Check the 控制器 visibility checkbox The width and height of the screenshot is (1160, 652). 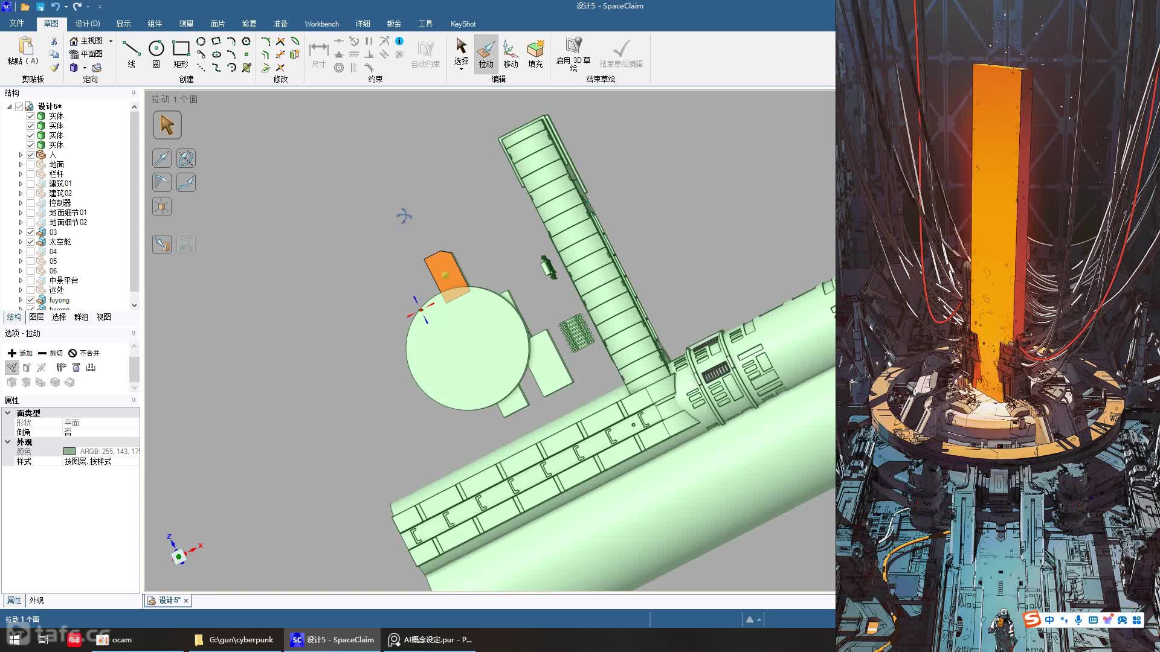coord(30,203)
